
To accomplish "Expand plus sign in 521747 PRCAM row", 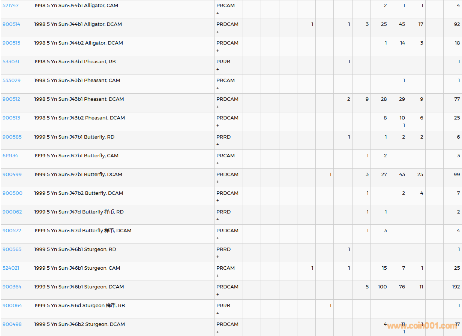I will pos(217,13).
